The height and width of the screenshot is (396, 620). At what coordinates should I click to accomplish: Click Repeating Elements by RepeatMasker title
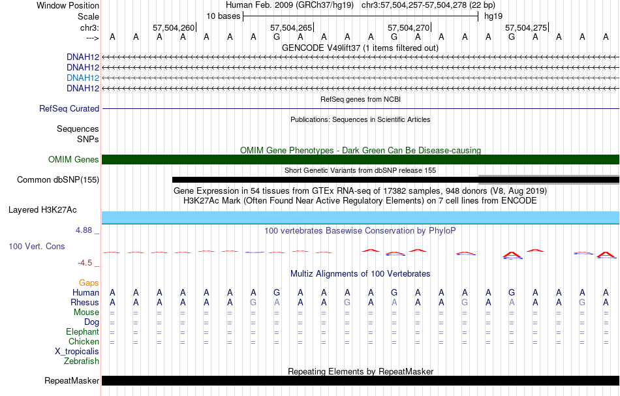(360, 371)
